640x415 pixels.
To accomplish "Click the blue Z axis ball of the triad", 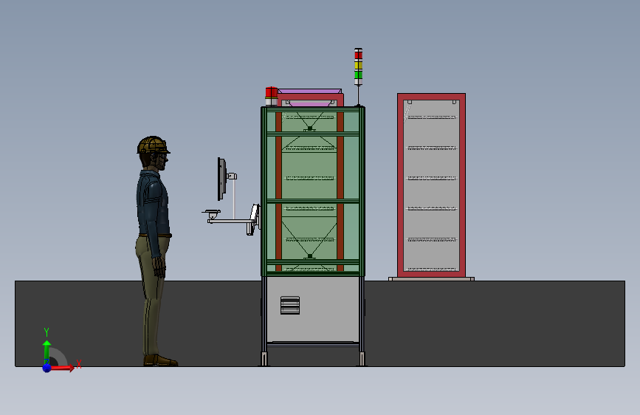I will (47, 368).
